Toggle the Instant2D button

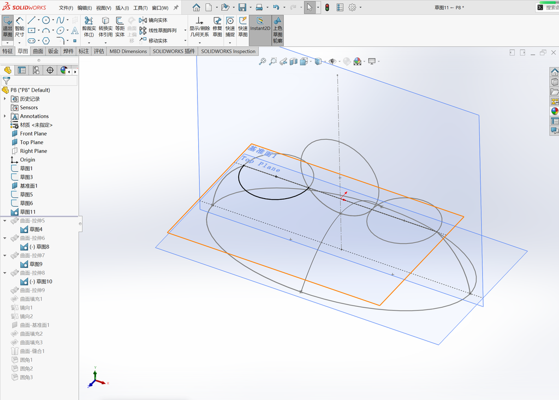pyautogui.click(x=260, y=30)
